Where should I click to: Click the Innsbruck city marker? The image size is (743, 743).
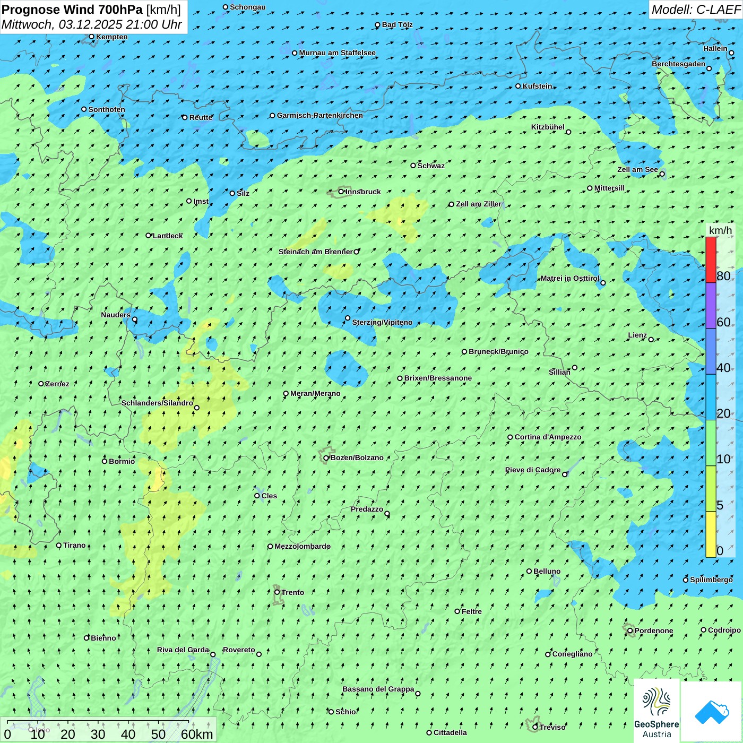click(x=341, y=192)
